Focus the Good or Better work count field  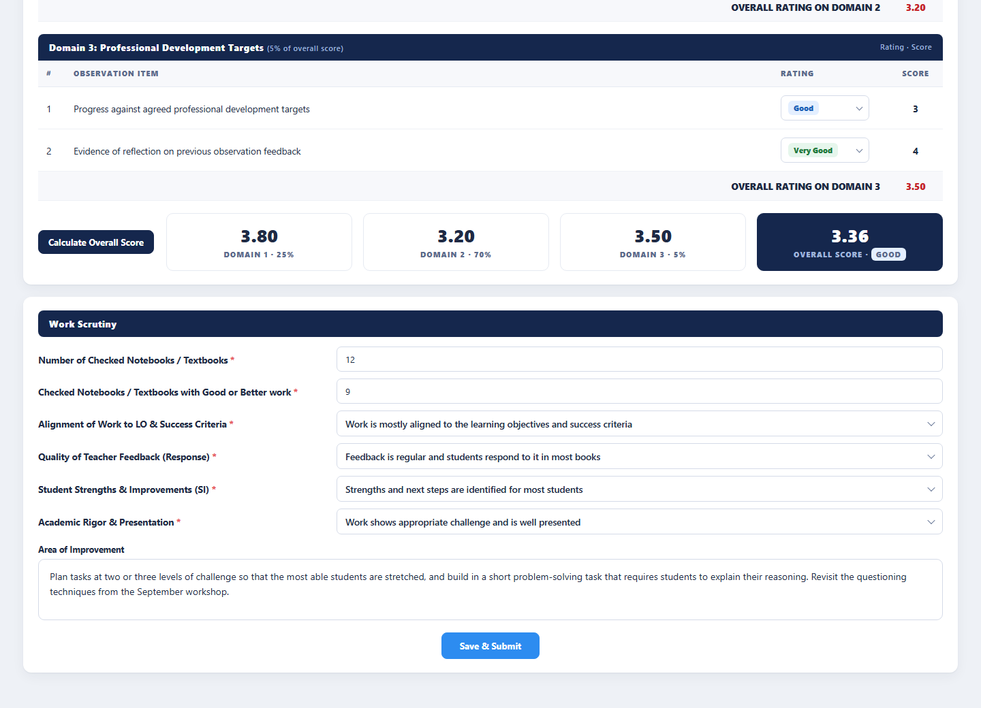[640, 391]
